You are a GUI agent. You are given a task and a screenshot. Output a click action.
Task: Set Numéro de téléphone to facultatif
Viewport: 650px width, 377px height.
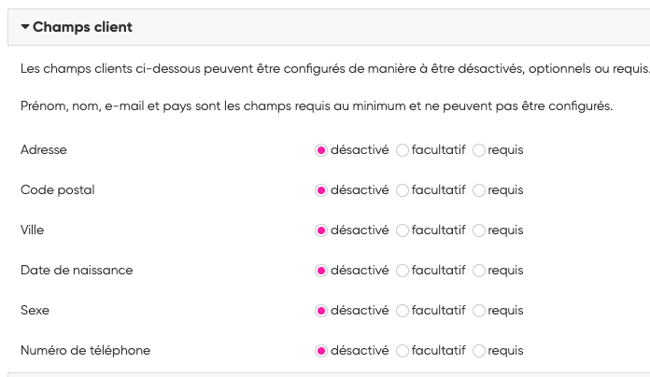(x=403, y=351)
